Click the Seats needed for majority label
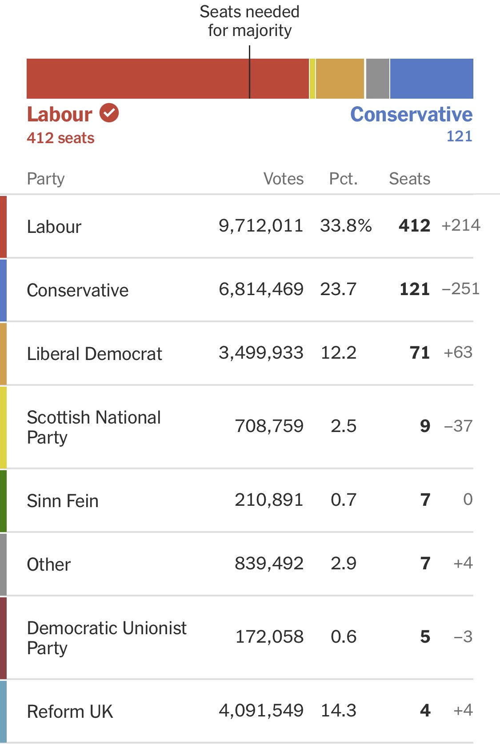 (x=249, y=21)
